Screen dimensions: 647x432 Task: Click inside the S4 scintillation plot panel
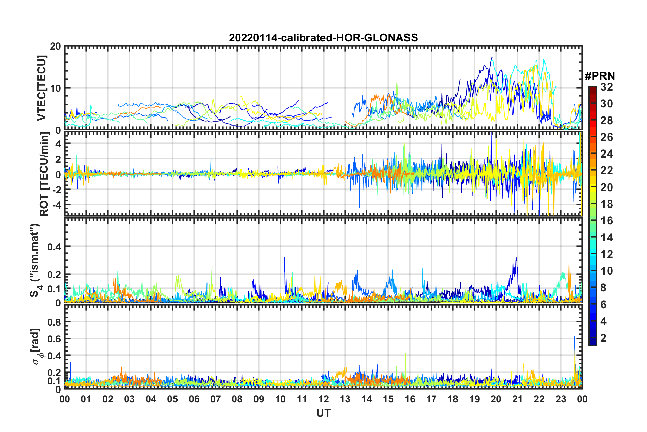coord(323,260)
